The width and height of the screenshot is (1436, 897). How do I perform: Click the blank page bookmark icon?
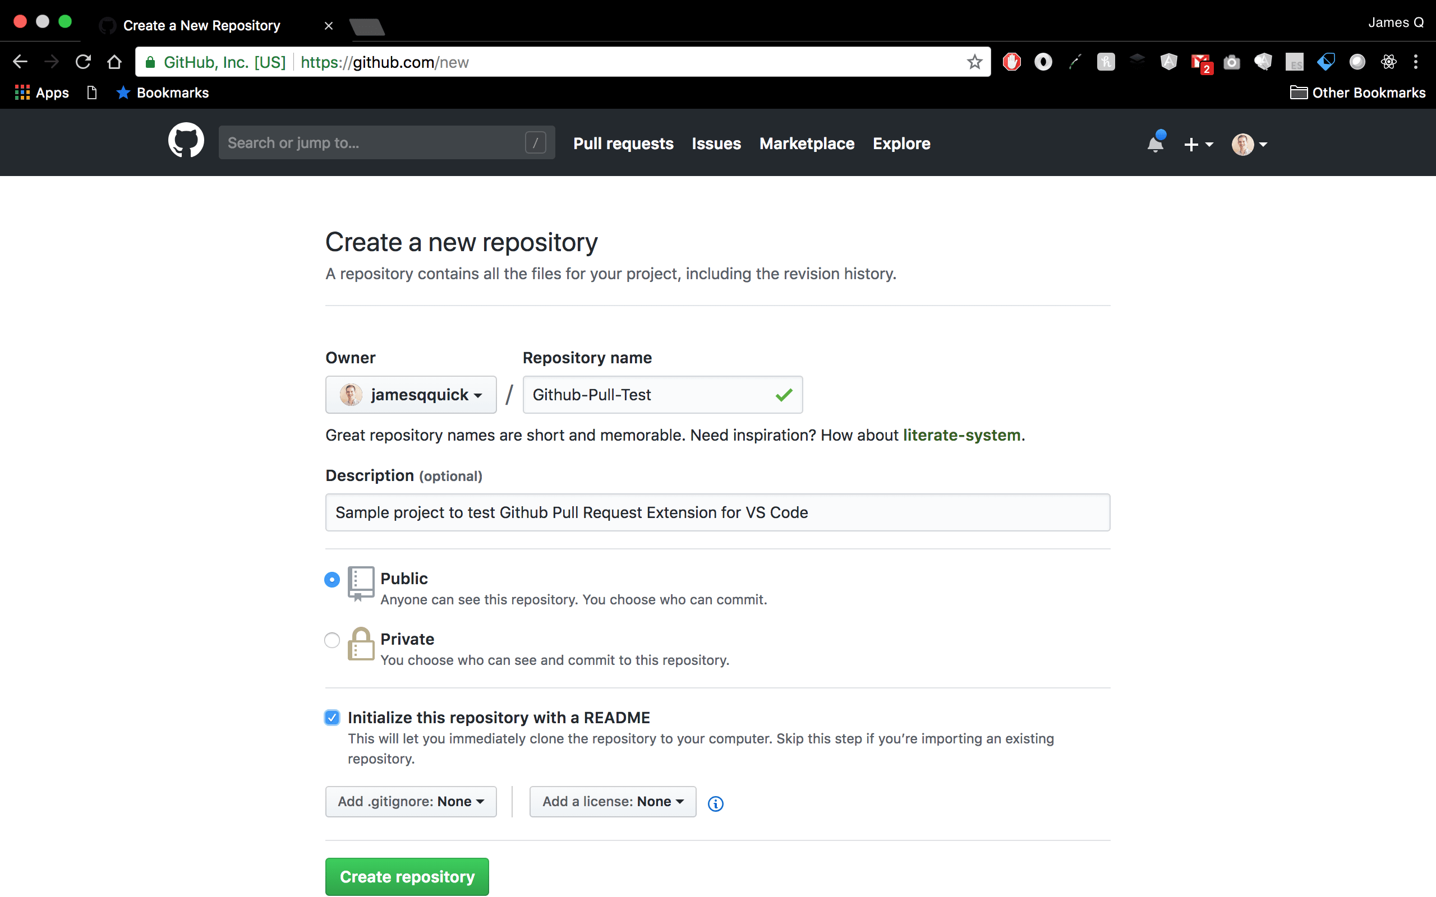pyautogui.click(x=92, y=93)
